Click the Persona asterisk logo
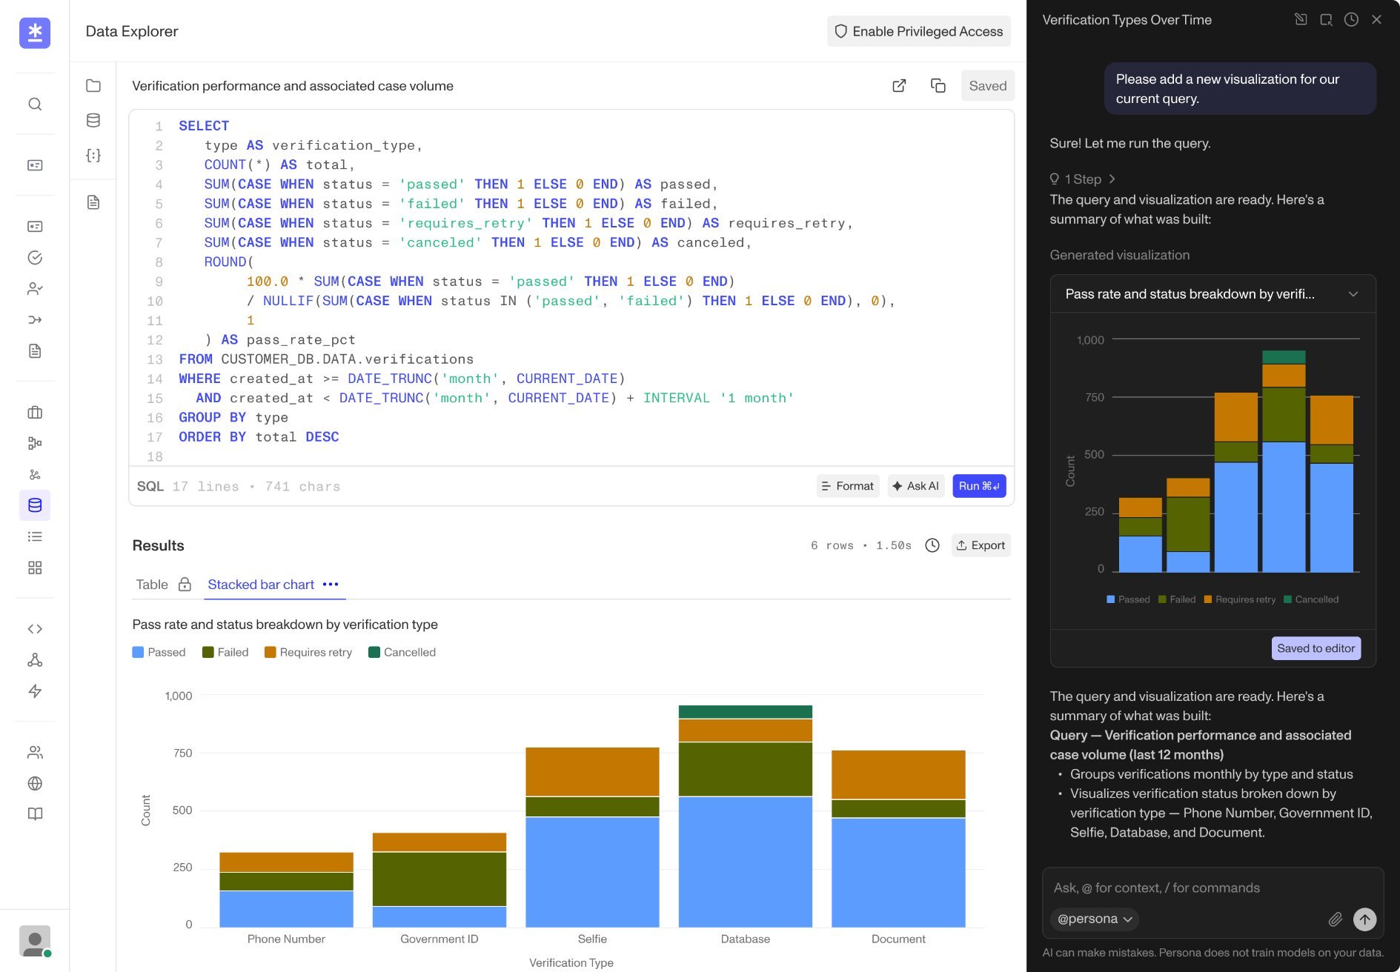The width and height of the screenshot is (1400, 972). [35, 33]
